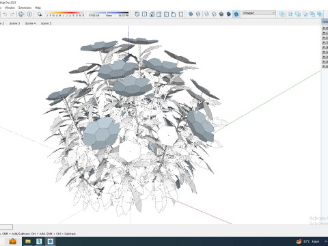Open the briefcase app on the taskbar
Image resolution: width=328 pixels, height=246 pixels.
[13, 241]
